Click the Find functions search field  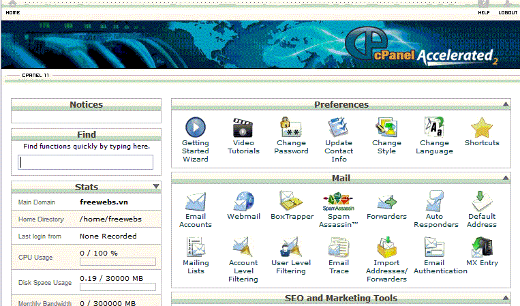click(86, 162)
